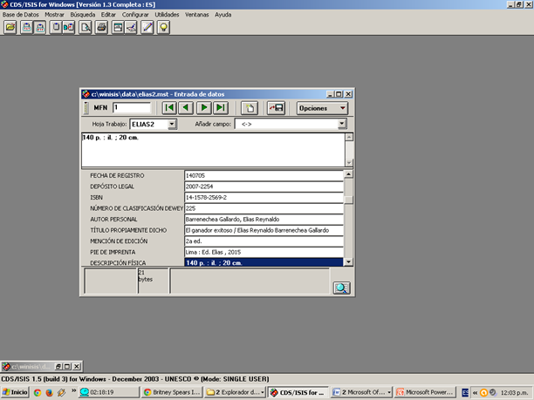
Task: Expand the Hoja Trabajo ELIAS2 dropdown
Action: click(x=172, y=124)
